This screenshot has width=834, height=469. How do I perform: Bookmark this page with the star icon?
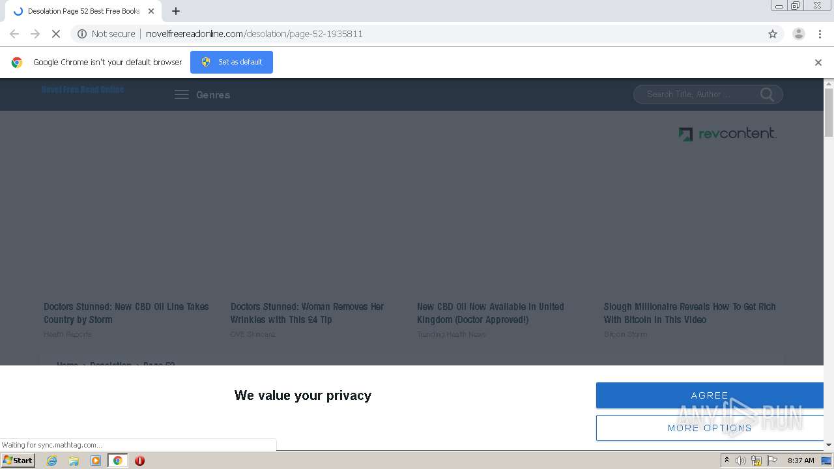click(773, 34)
